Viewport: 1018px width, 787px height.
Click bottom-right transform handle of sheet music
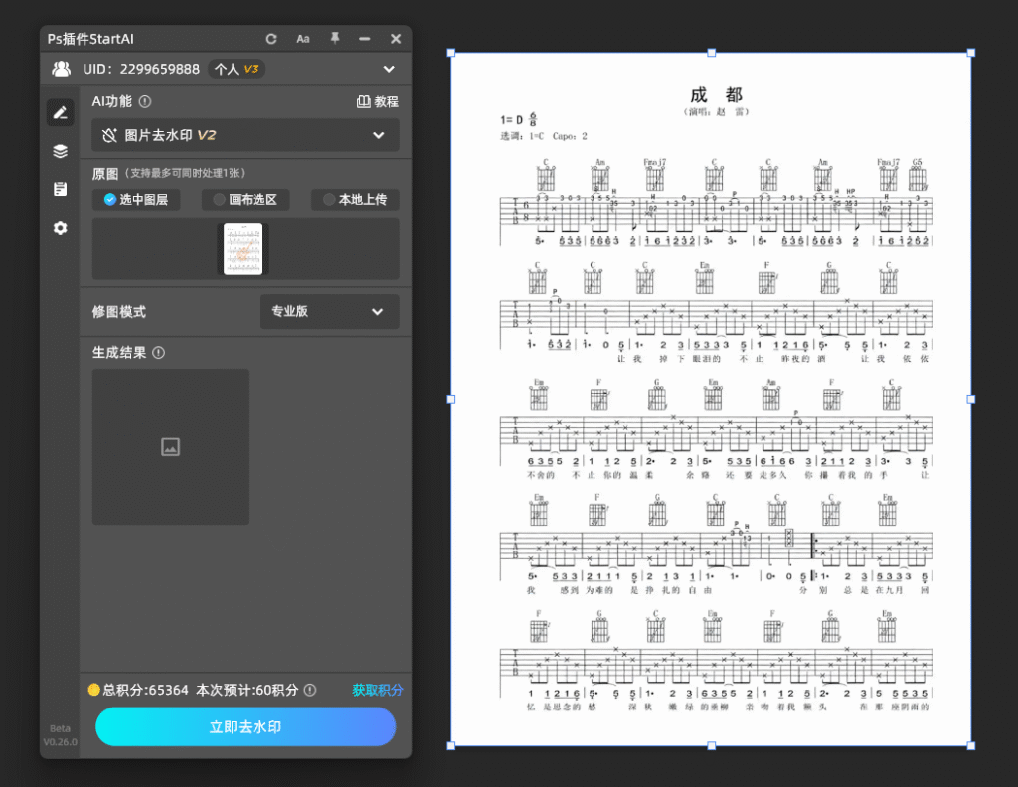pyautogui.click(x=971, y=746)
